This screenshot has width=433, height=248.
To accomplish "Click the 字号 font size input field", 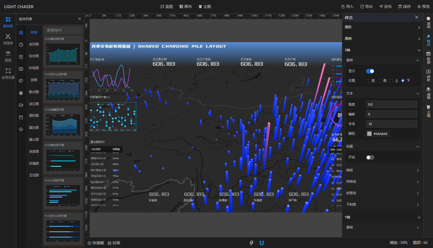I will coord(392,124).
